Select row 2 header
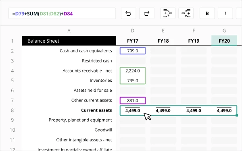 (13, 51)
